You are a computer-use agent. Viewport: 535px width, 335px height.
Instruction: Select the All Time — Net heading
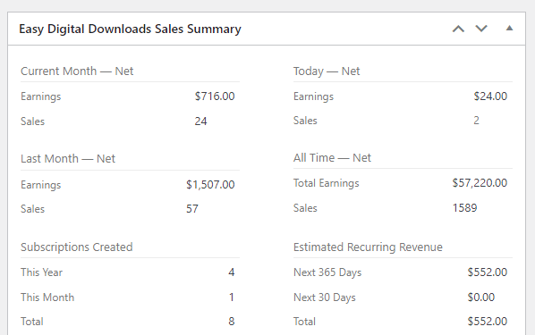[332, 158]
